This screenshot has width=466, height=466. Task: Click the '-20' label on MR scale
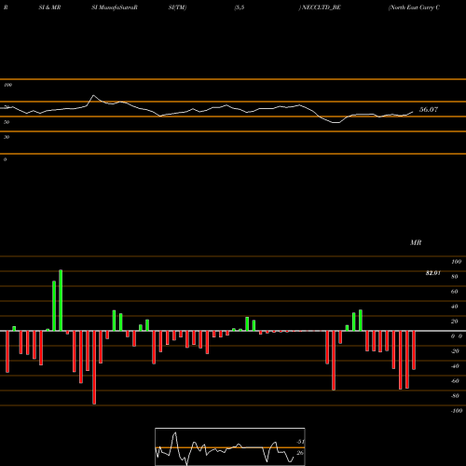point(455,351)
